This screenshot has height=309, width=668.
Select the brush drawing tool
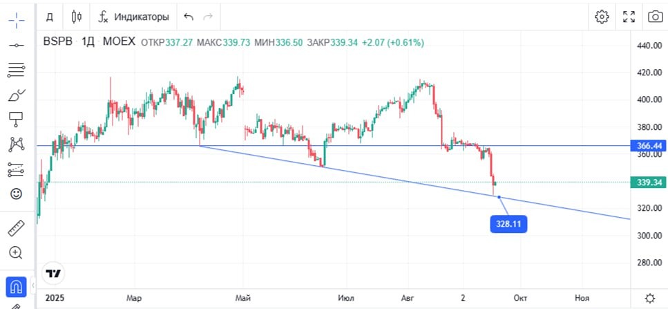[x=17, y=95]
